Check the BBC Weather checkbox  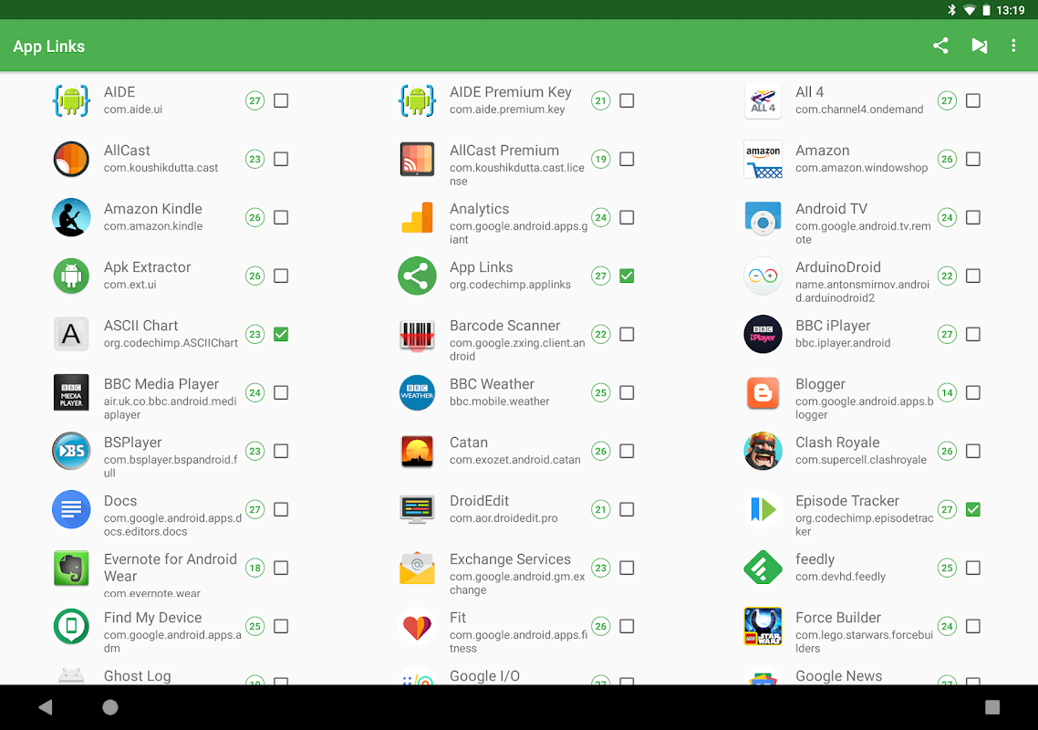(627, 392)
